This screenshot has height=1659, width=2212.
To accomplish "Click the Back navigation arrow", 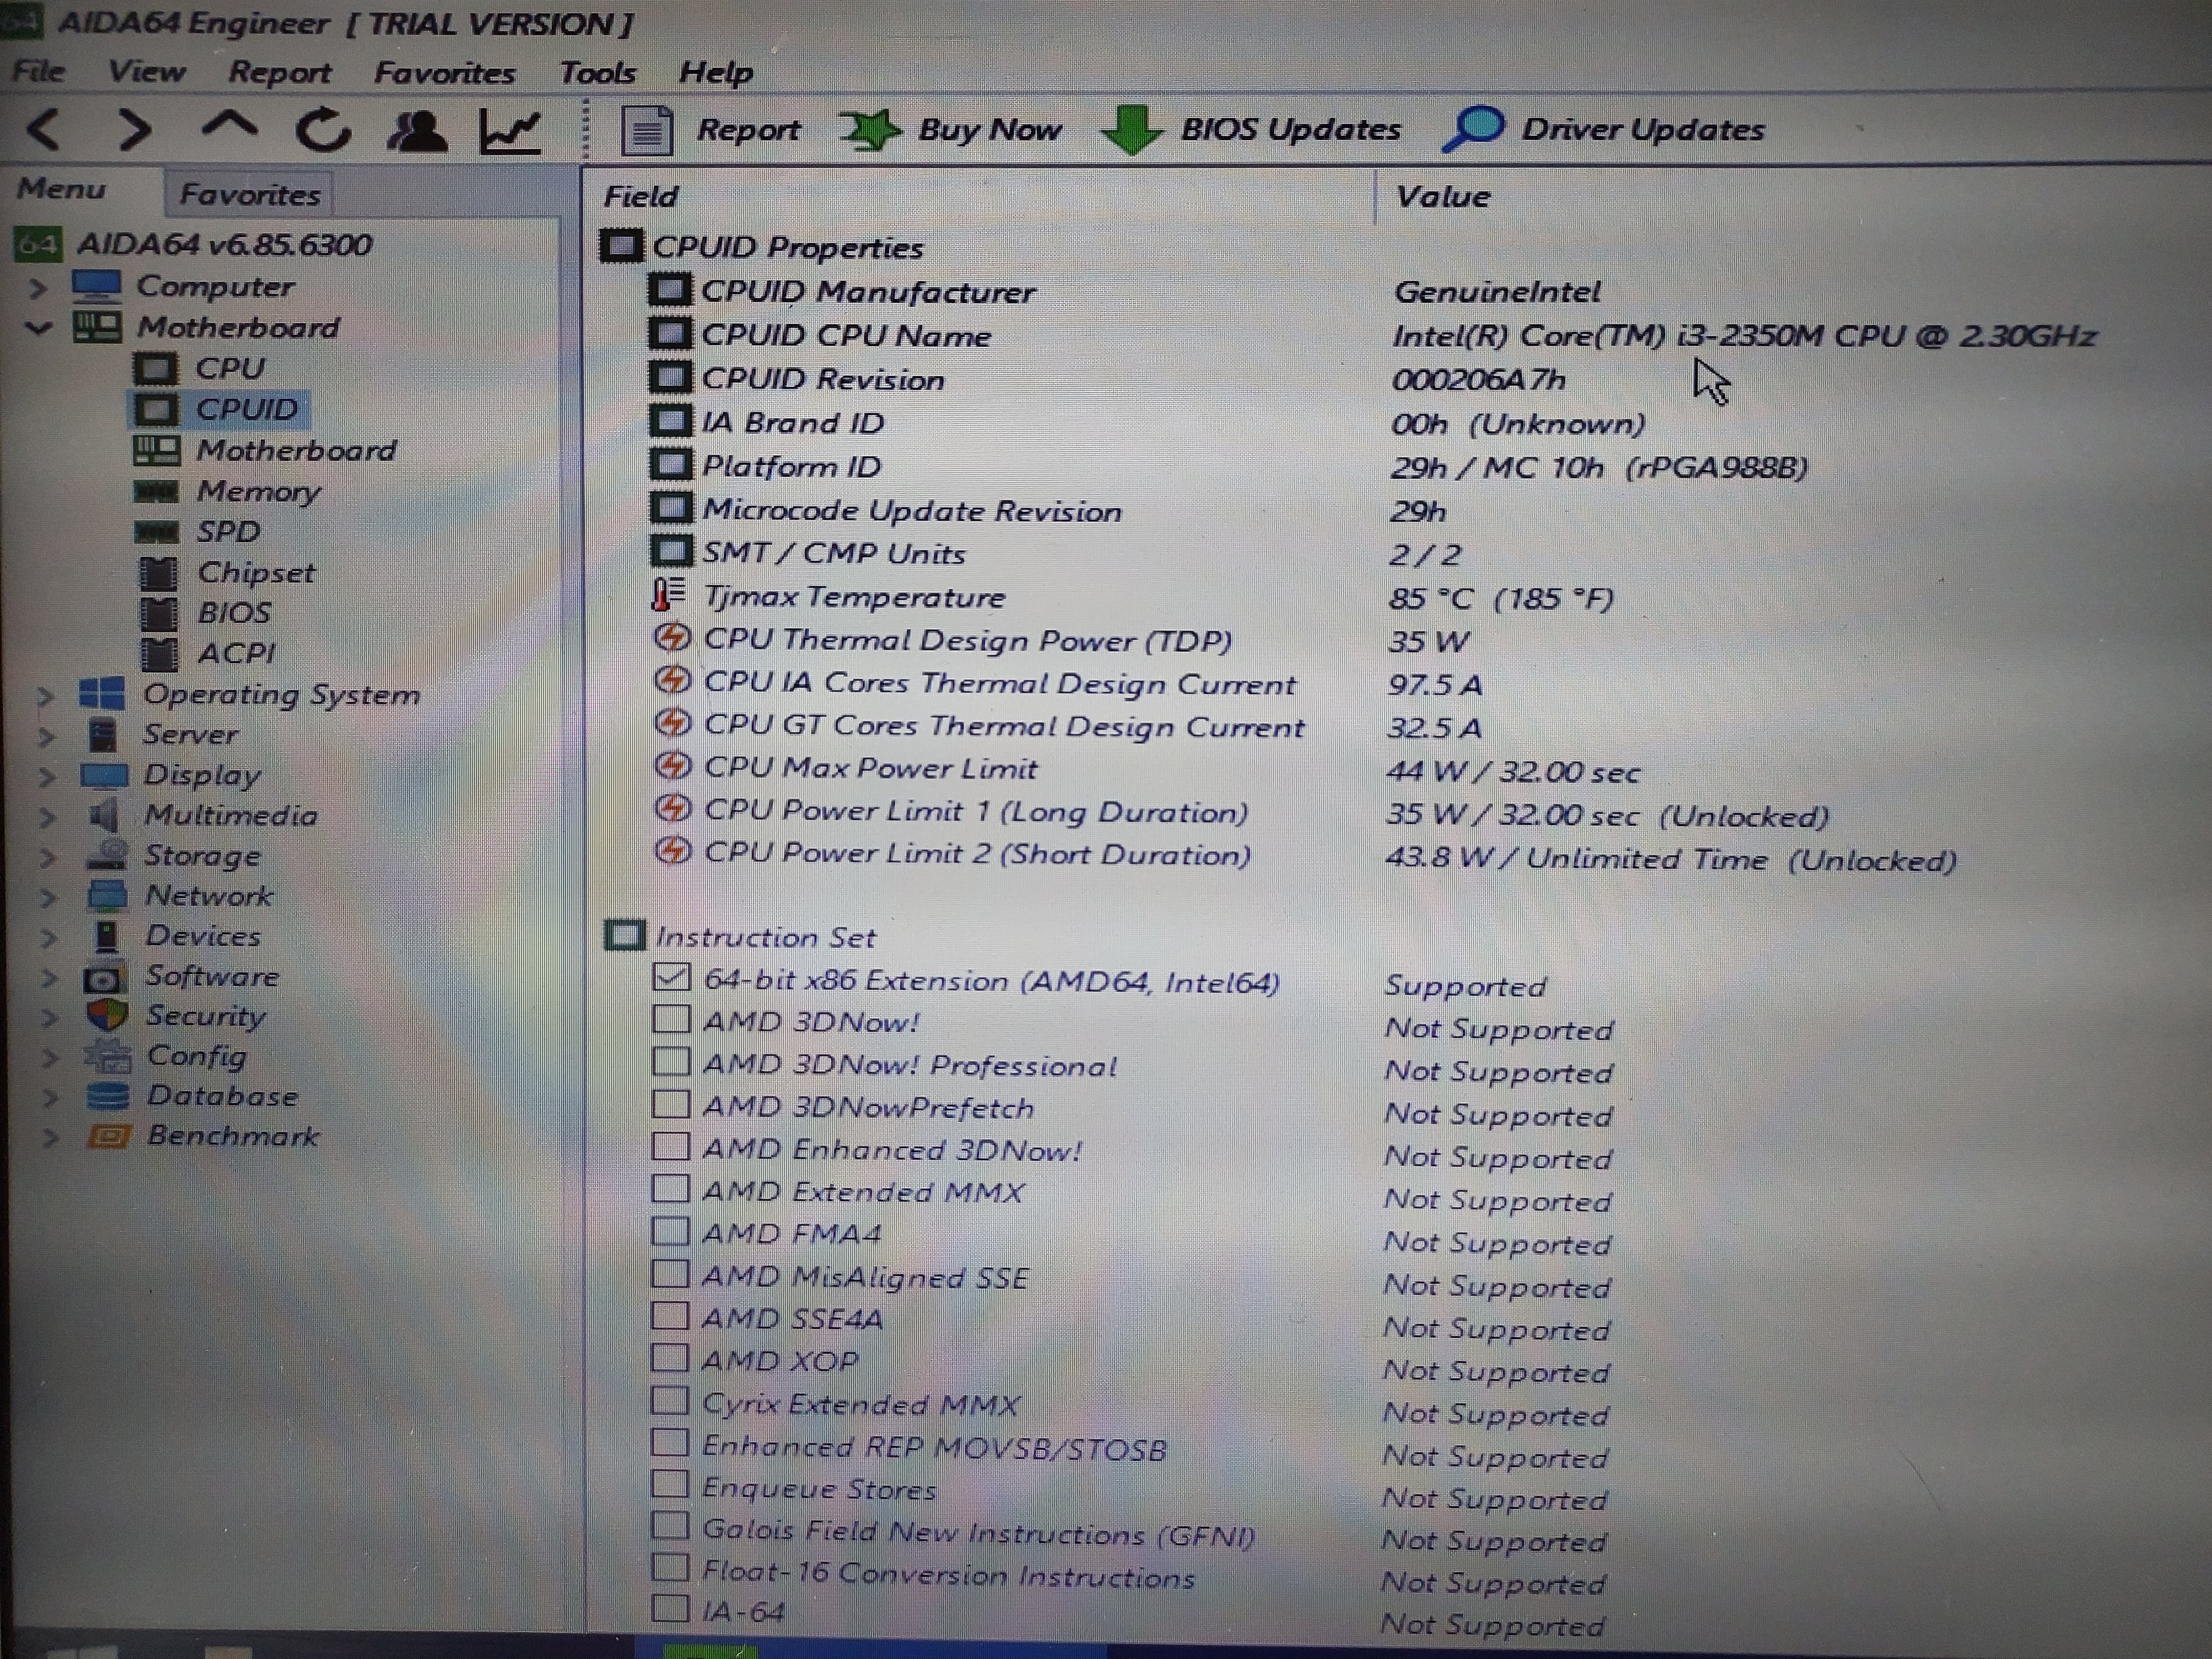I will pyautogui.click(x=43, y=130).
